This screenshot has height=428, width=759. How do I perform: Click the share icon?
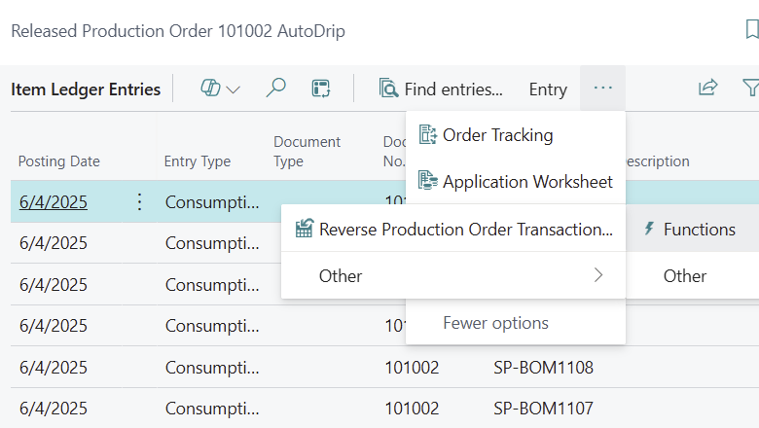(707, 89)
